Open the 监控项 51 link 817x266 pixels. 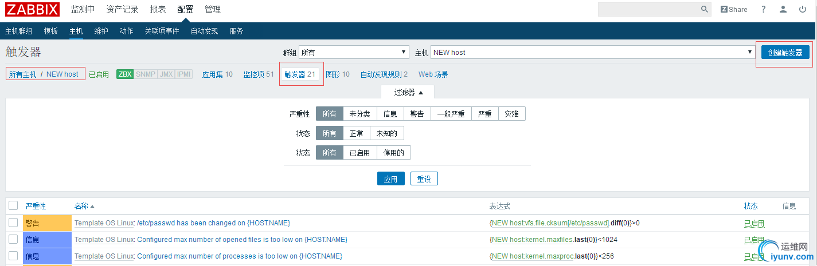[259, 74]
